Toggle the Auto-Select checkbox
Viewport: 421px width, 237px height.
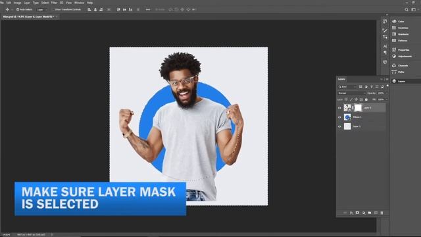18,9
